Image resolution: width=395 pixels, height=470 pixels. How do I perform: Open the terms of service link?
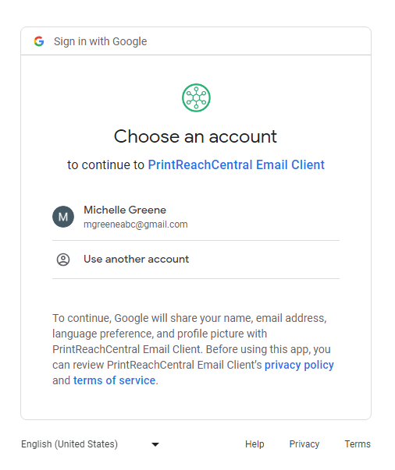point(114,380)
